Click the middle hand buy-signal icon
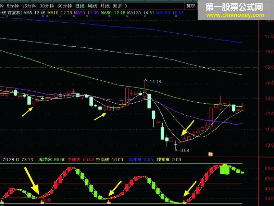This screenshot has width=274, height=206. (x=109, y=202)
